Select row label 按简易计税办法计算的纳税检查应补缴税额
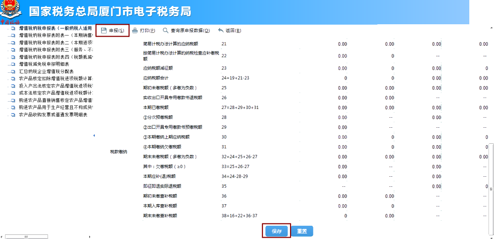Viewport: 494px width, 239px height. pos(181,56)
